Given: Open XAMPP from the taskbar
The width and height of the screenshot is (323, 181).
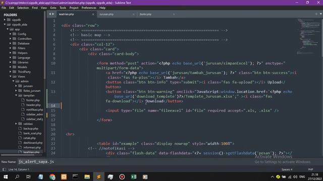Looking at the screenshot, I should click(x=64, y=176).
